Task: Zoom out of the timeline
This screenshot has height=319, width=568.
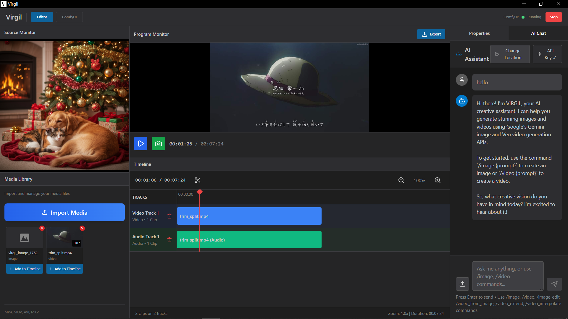Action: pos(401,180)
